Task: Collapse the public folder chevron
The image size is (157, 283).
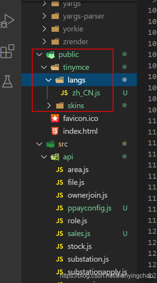Action: pos(39,55)
